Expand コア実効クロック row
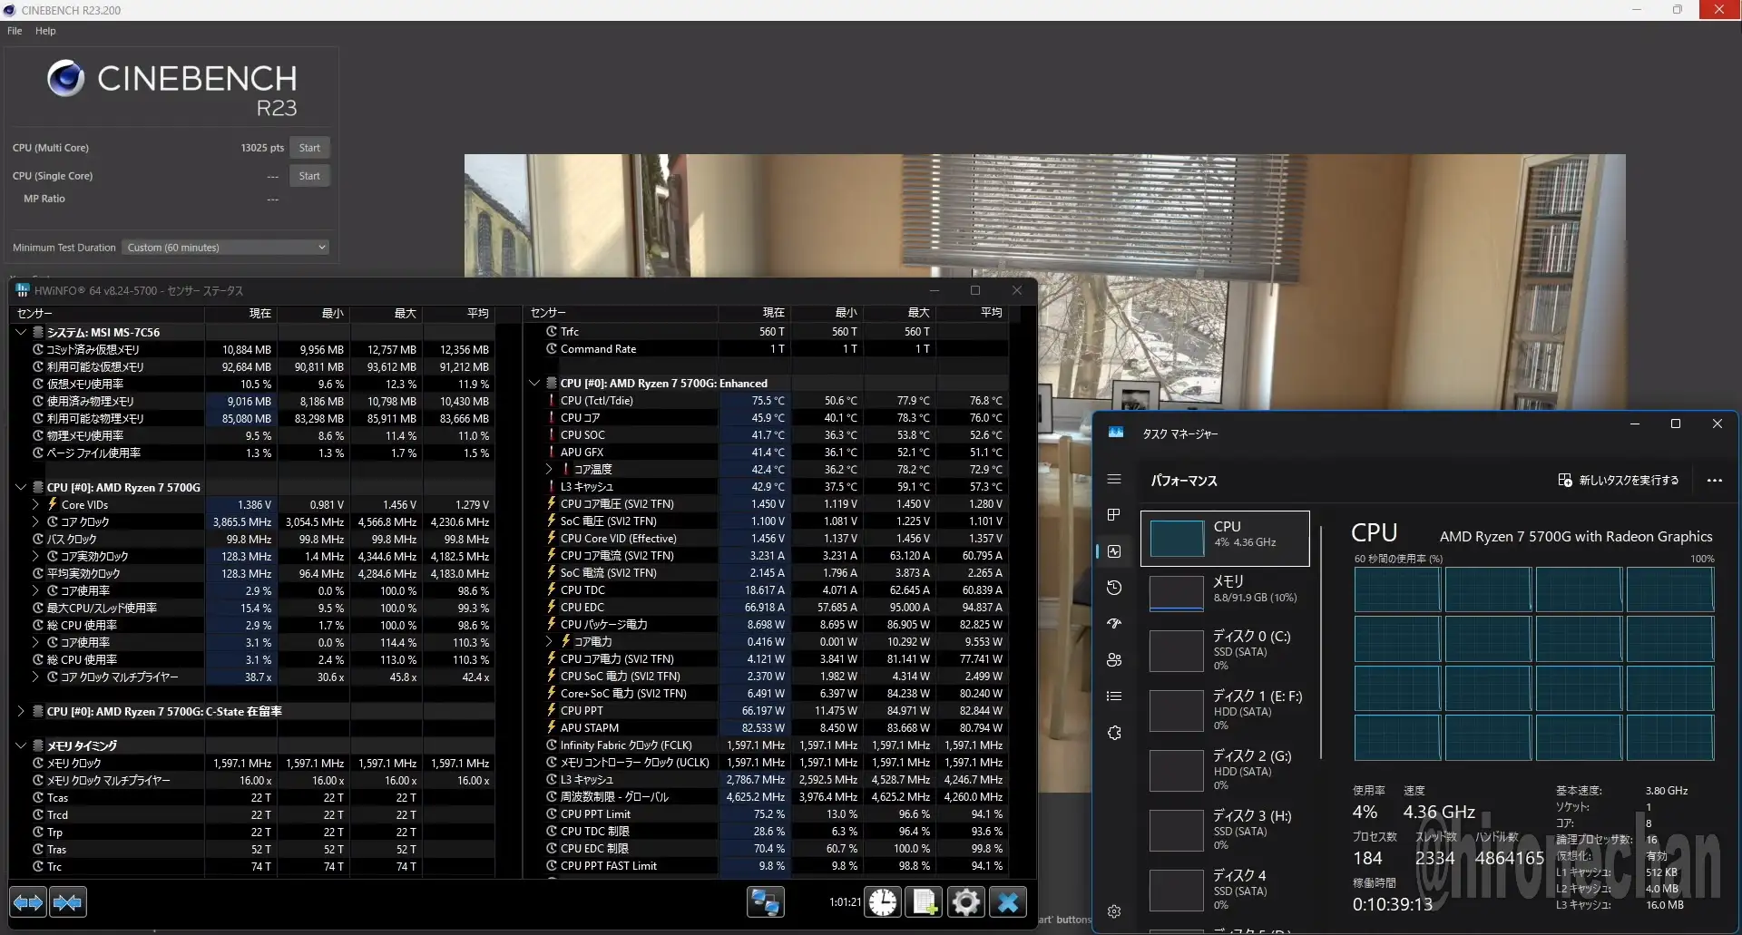Screen dimensions: 1742x935 point(35,557)
